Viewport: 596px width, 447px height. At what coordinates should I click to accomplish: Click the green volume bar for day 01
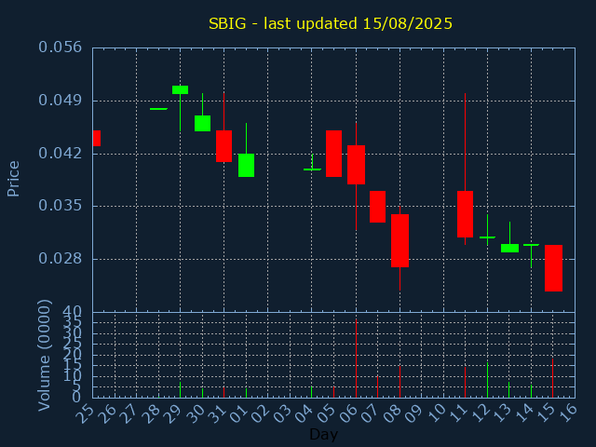click(x=246, y=393)
